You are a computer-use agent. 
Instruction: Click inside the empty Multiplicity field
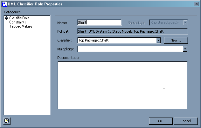pyautogui.click(x=130, y=49)
